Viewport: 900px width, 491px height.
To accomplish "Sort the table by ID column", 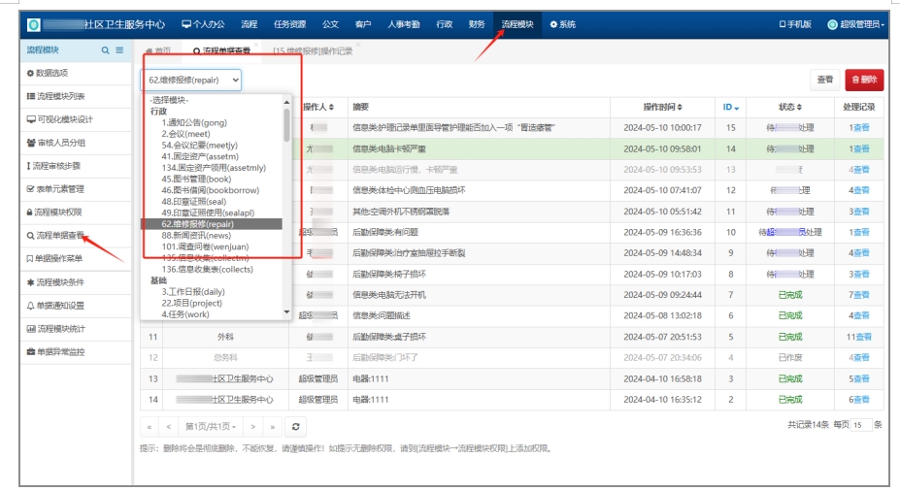I will tap(730, 107).
